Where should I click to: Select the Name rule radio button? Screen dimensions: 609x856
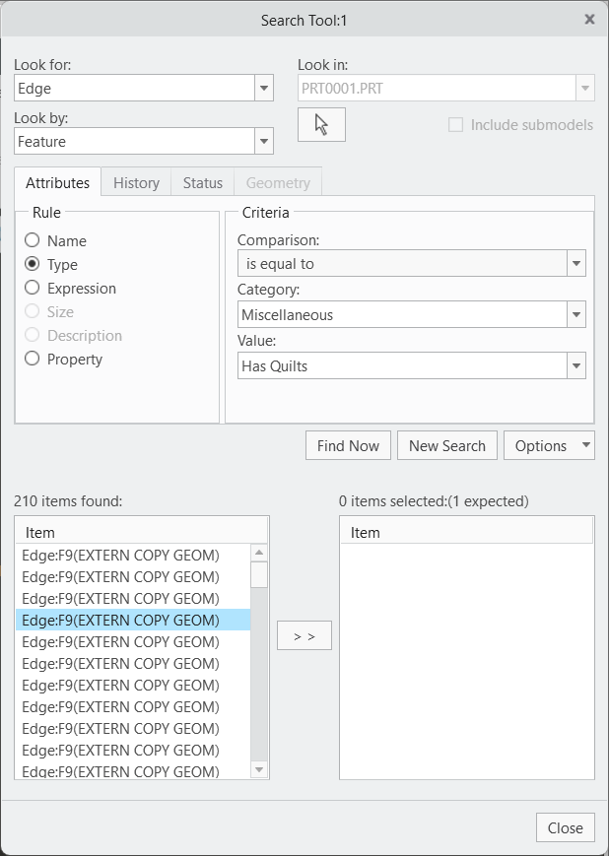coord(33,240)
